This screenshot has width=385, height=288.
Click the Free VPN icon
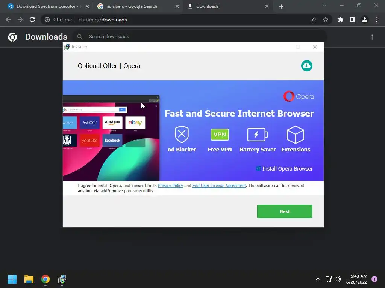[220, 135]
